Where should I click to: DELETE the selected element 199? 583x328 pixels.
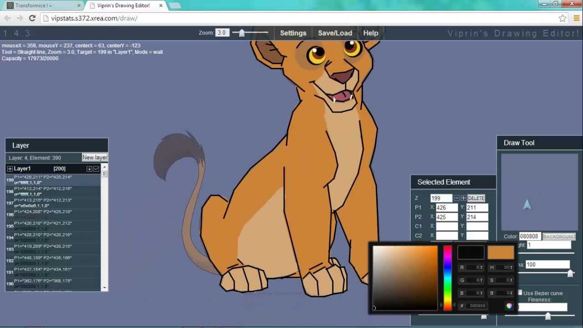(476, 198)
